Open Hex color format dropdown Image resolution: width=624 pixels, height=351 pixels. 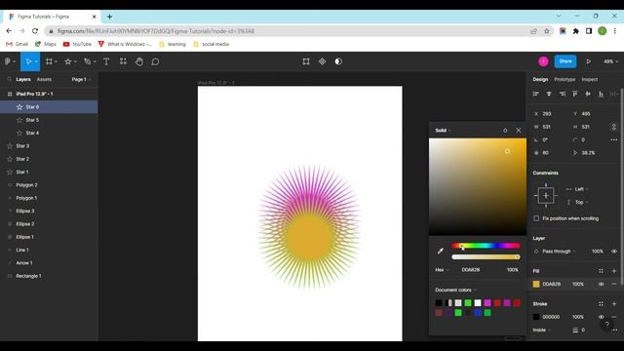tap(442, 270)
